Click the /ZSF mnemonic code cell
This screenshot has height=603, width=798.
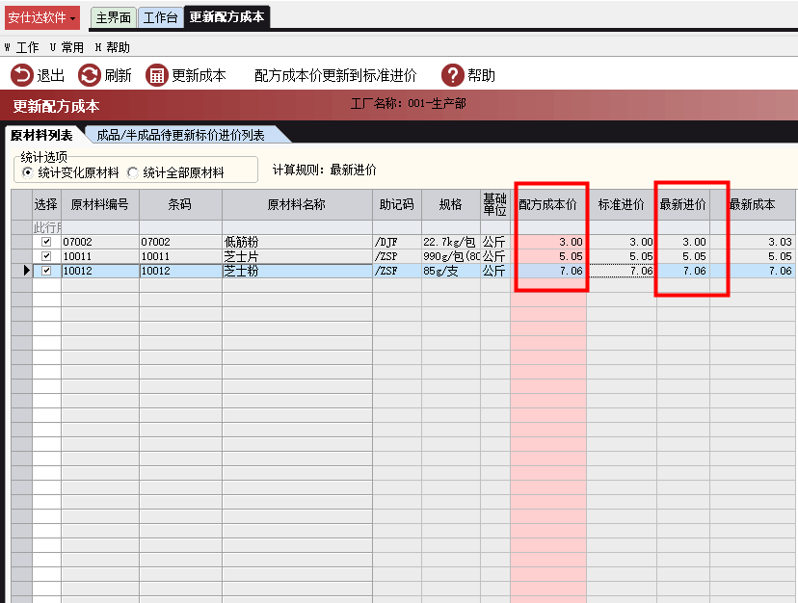(x=397, y=271)
